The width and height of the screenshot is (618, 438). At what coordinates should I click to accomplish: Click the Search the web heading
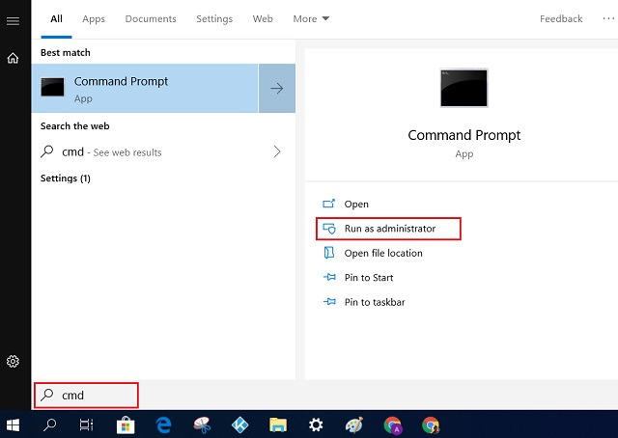click(x=75, y=126)
